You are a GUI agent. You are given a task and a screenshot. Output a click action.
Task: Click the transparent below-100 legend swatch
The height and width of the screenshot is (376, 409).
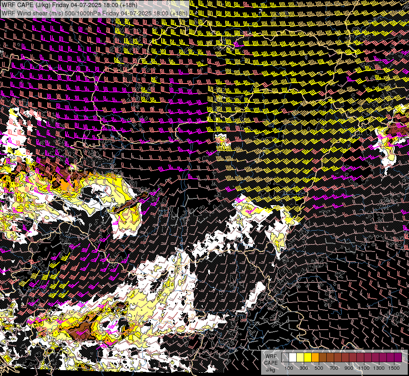click(285, 357)
